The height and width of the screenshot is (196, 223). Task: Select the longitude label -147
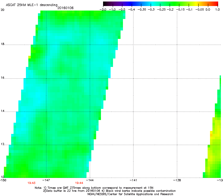pyautogui.click(x=46, y=180)
